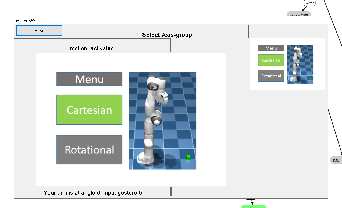
Task: Click the robot base in the simulation view
Action: point(145,159)
